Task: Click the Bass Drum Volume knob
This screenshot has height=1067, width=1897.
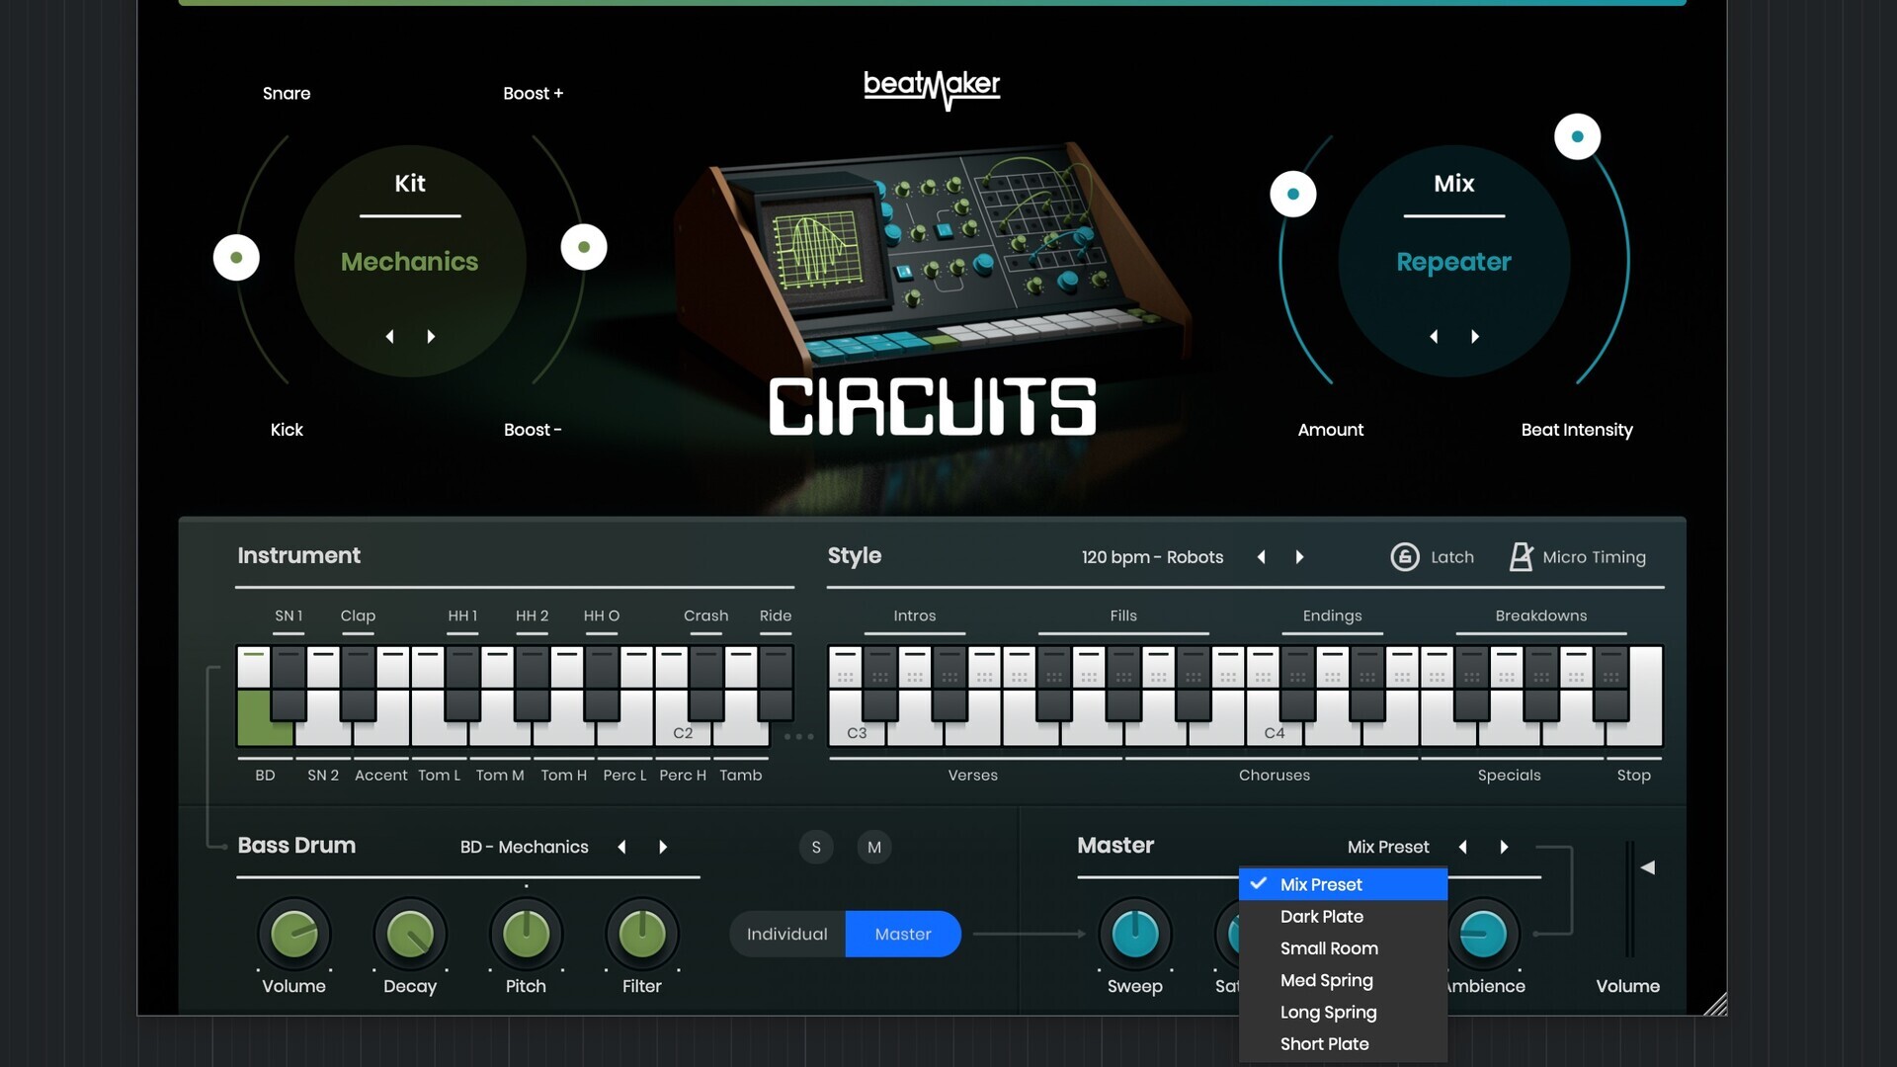Action: click(293, 934)
